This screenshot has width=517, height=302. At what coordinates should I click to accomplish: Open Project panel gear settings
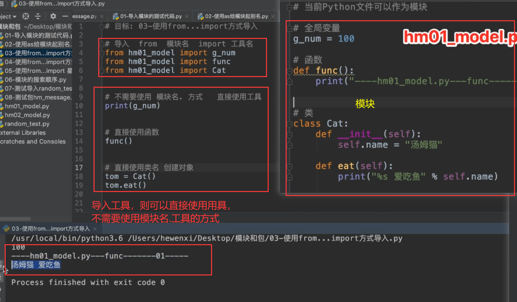(x=53, y=16)
